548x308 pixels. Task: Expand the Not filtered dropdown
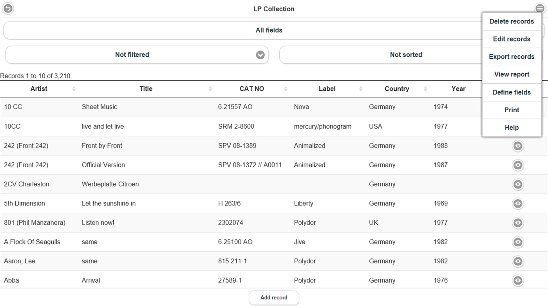(x=260, y=54)
